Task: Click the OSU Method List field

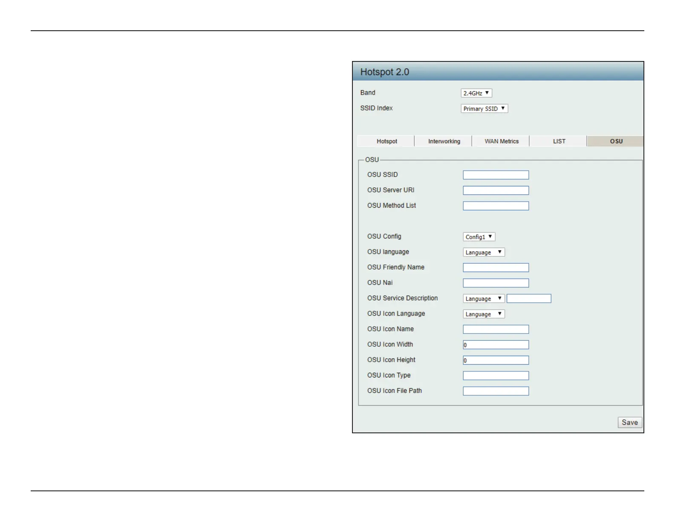Action: [x=496, y=206]
